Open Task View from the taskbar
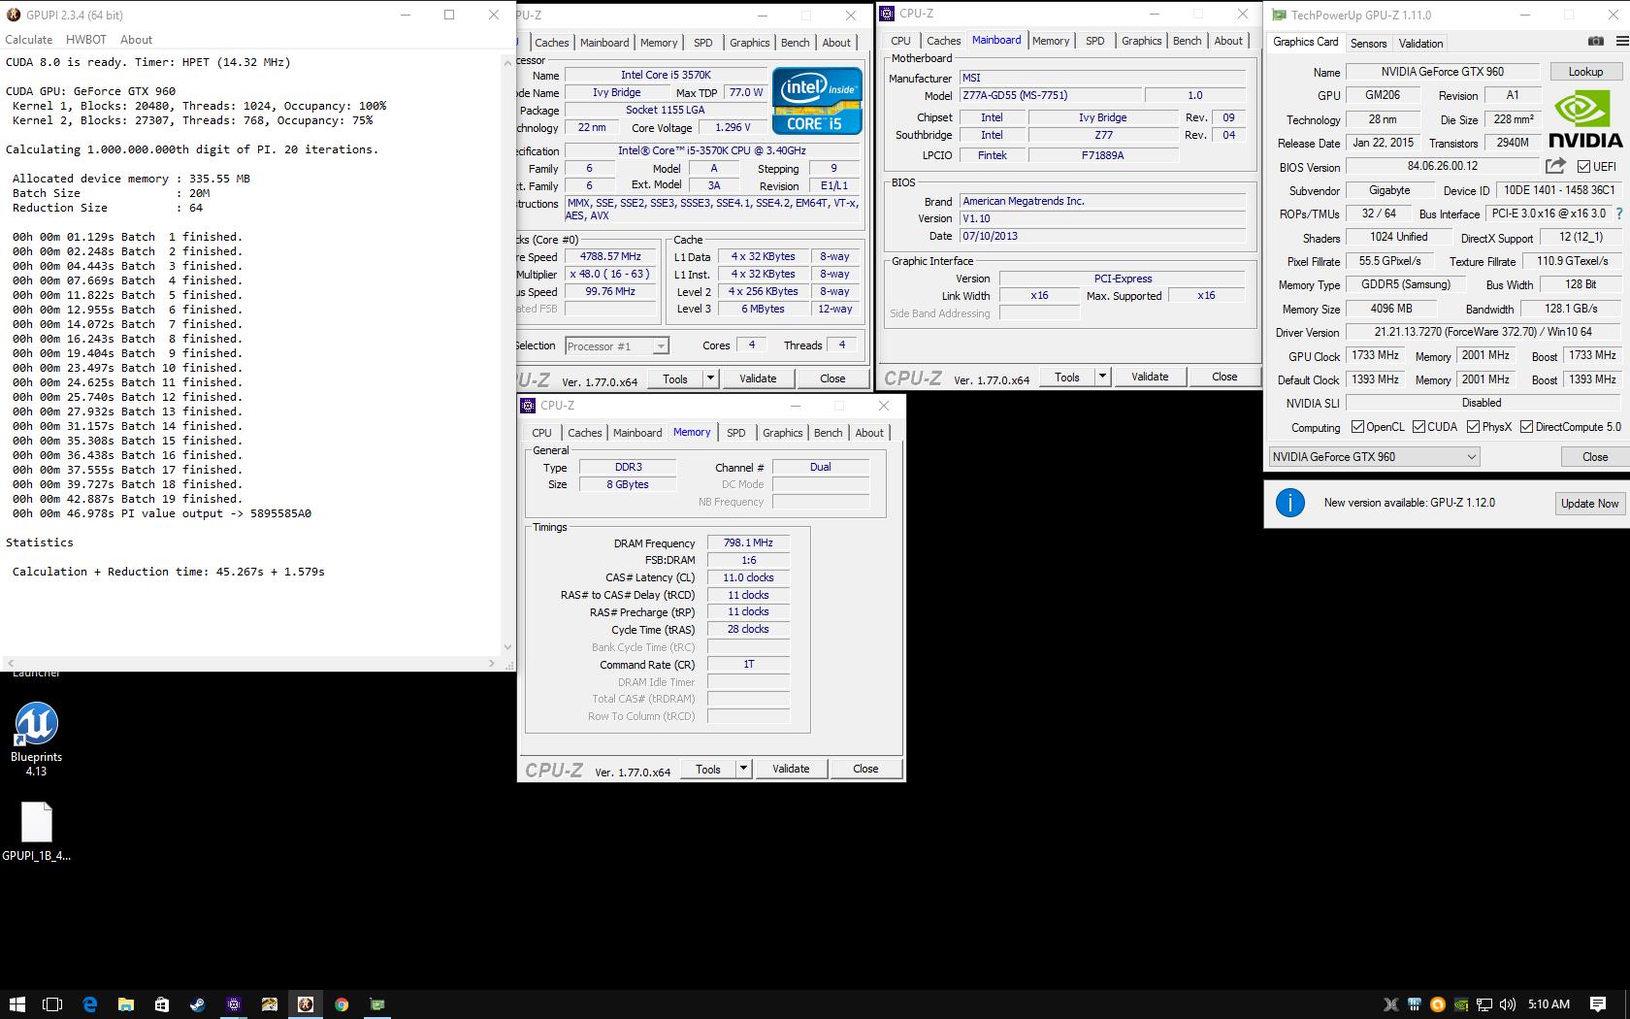1630x1019 pixels. click(53, 1004)
